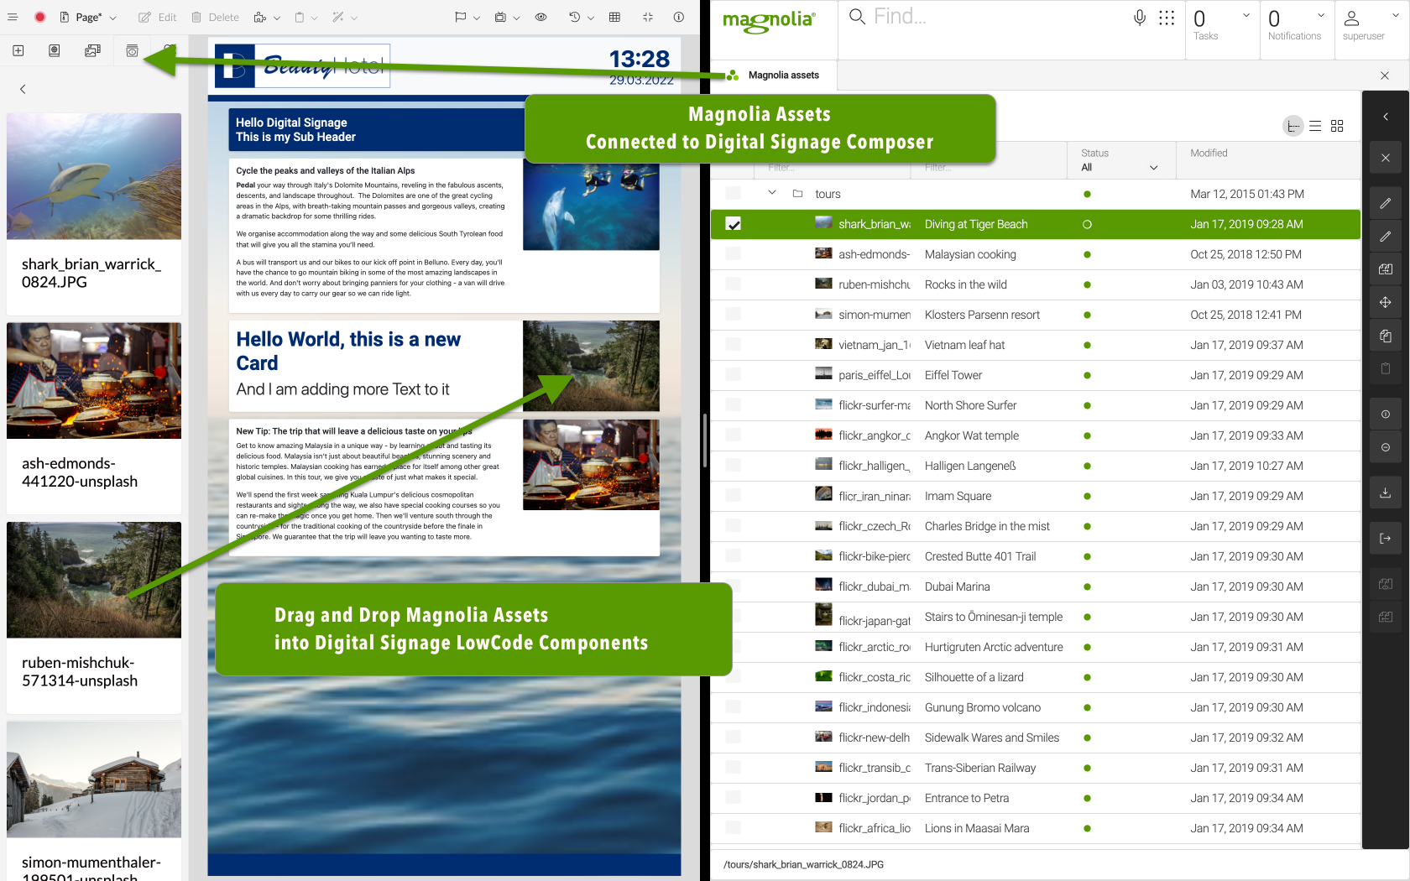Open the Page dropdown in composer toolbar
The image size is (1410, 881).
(88, 17)
